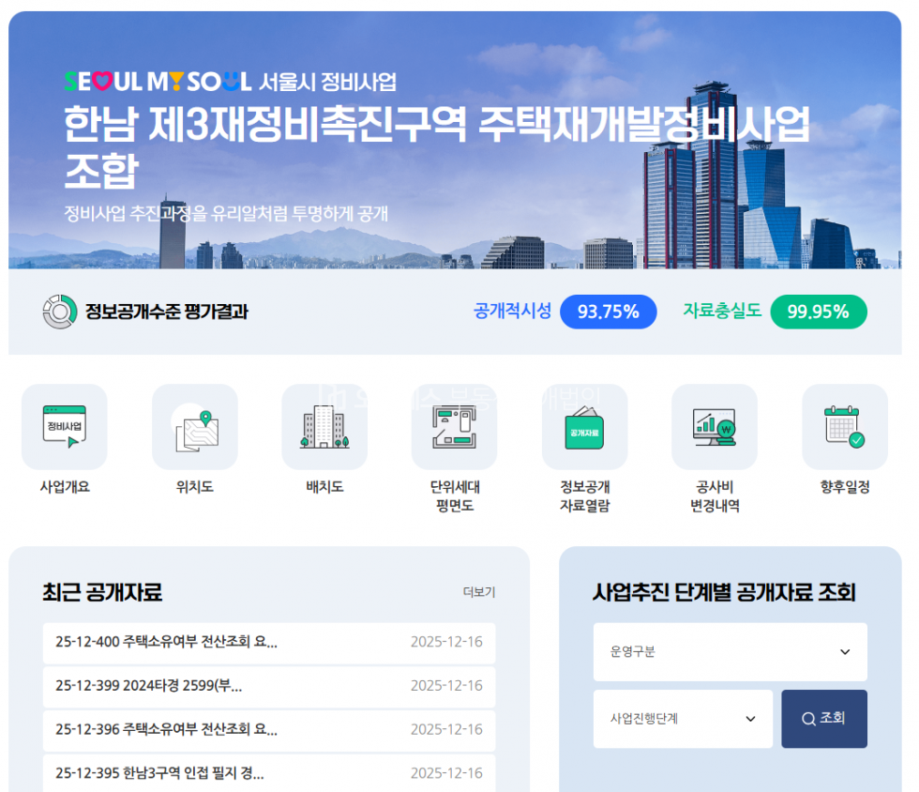This screenshot has width=919, height=792.
Task: Click the 사업추진 단계별 공개자료 조회 heading
Action: point(724,592)
